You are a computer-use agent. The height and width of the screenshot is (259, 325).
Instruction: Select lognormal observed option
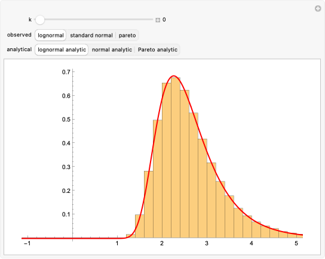click(x=51, y=35)
